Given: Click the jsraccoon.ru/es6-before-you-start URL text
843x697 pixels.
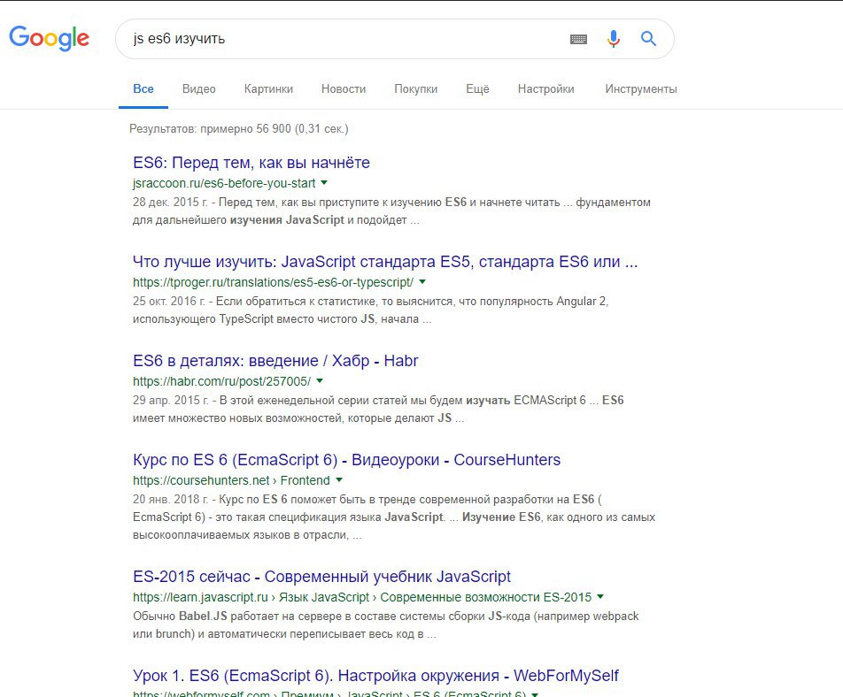Looking at the screenshot, I should point(224,183).
